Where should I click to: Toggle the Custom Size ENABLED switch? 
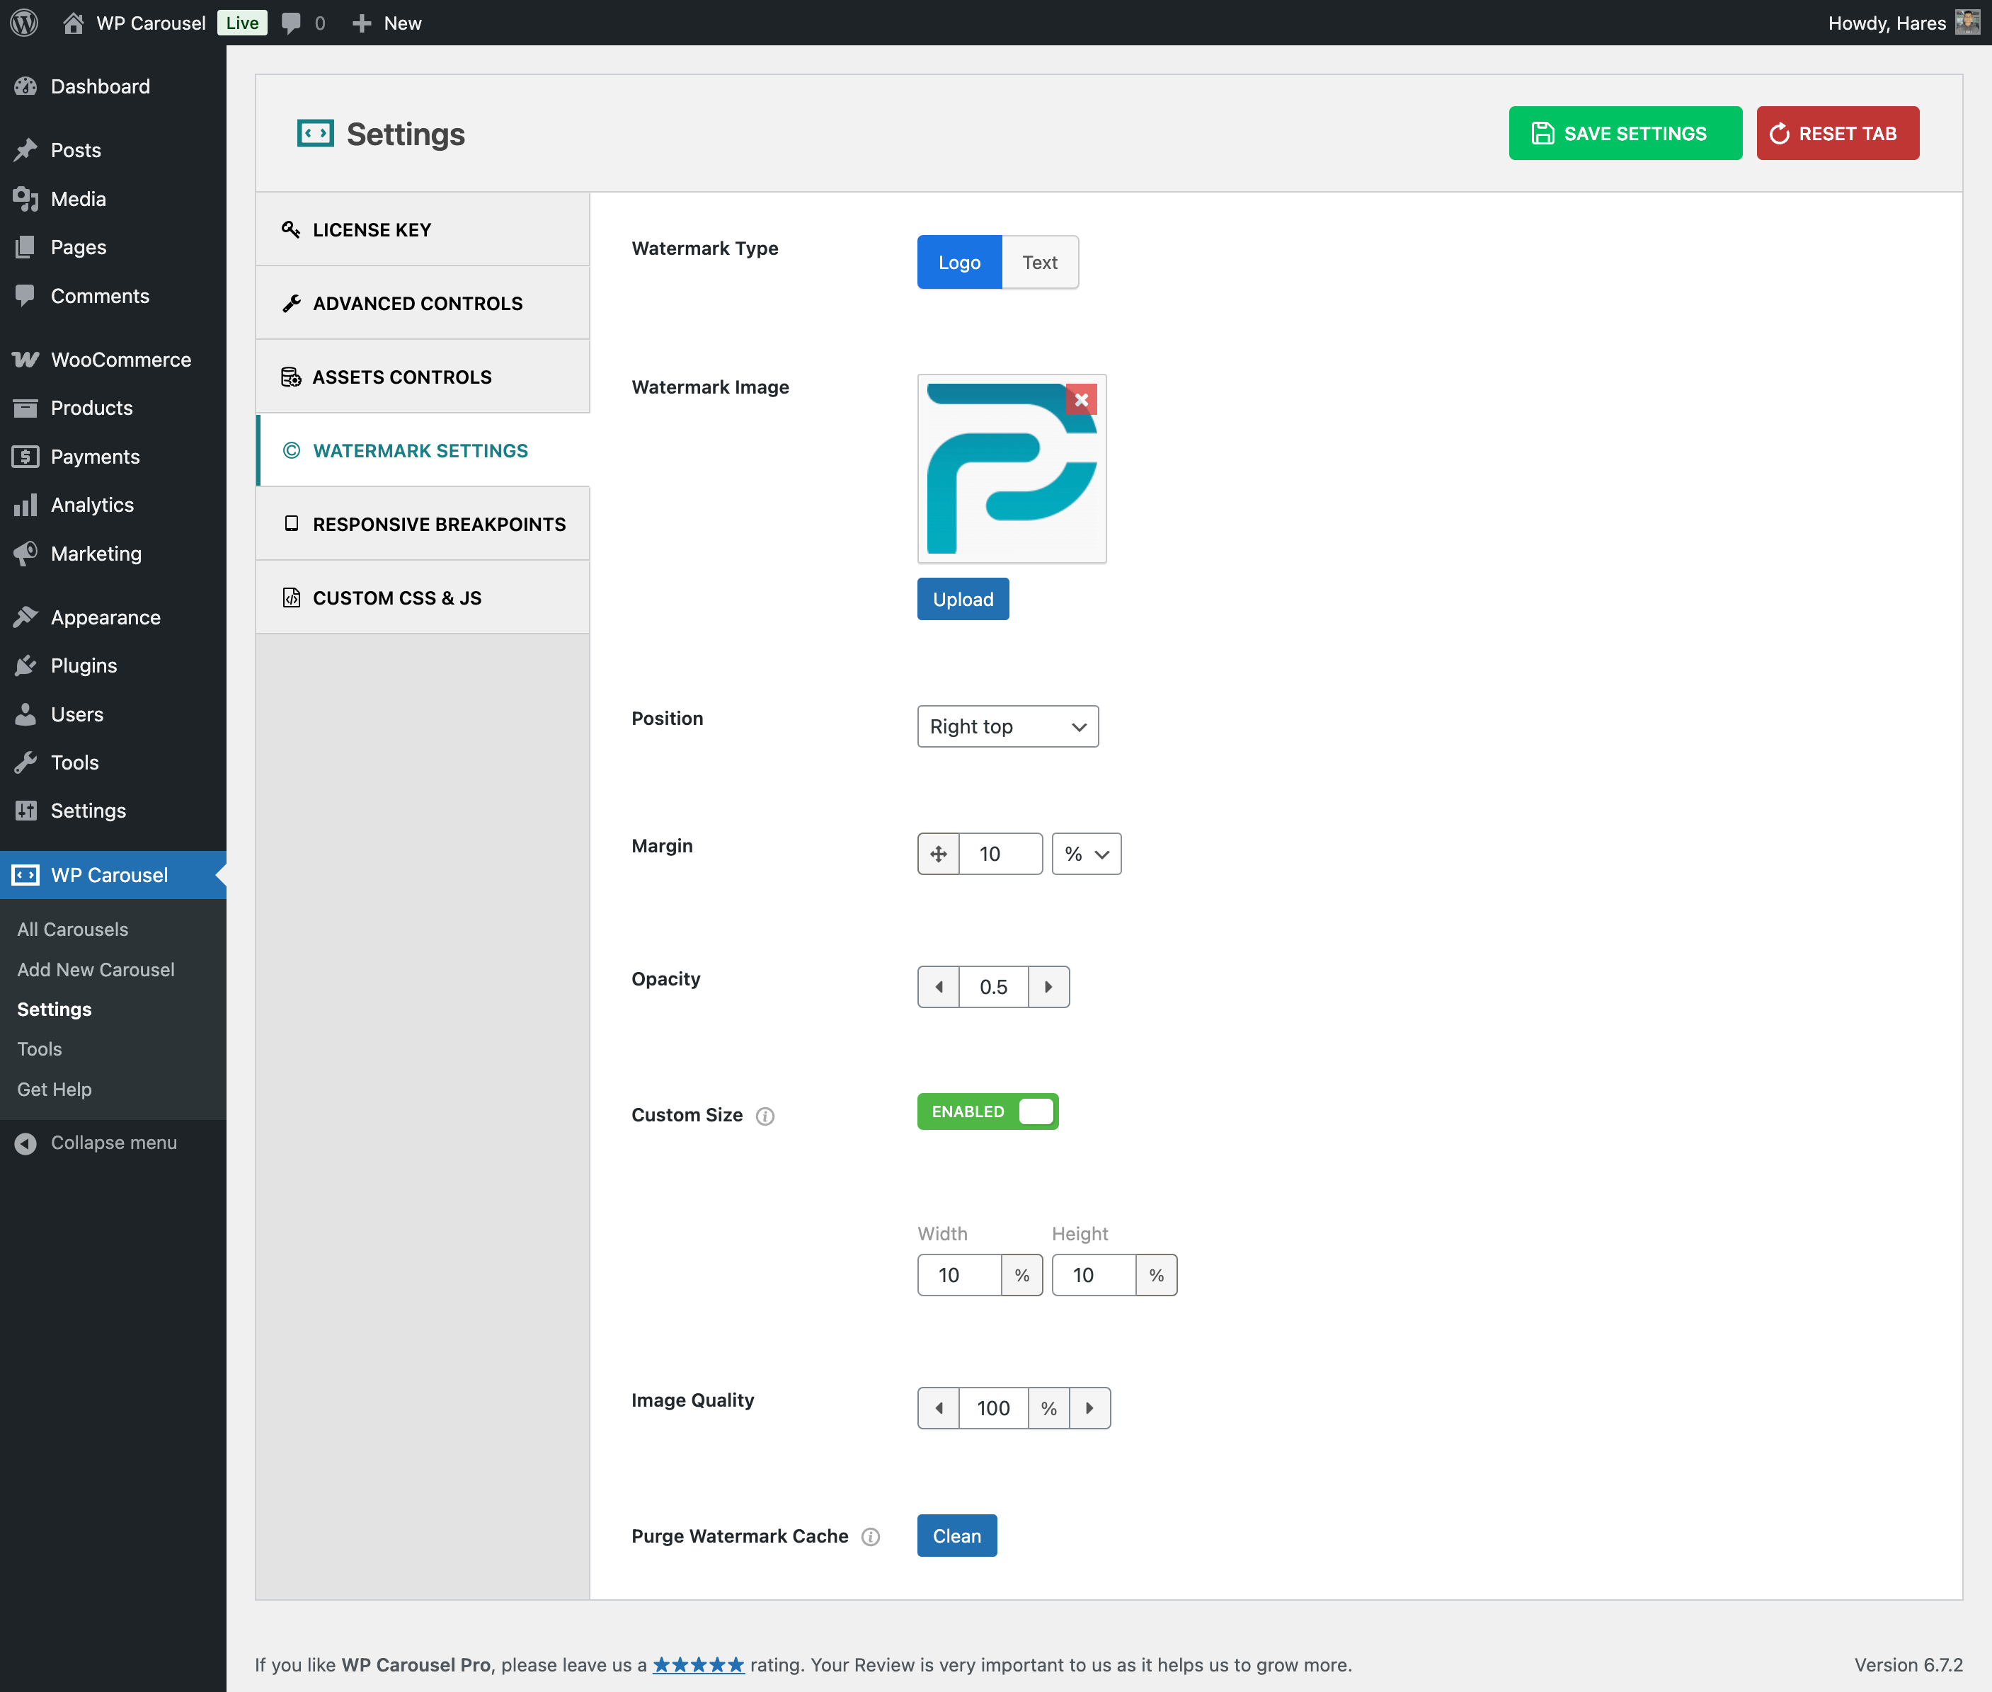click(988, 1111)
